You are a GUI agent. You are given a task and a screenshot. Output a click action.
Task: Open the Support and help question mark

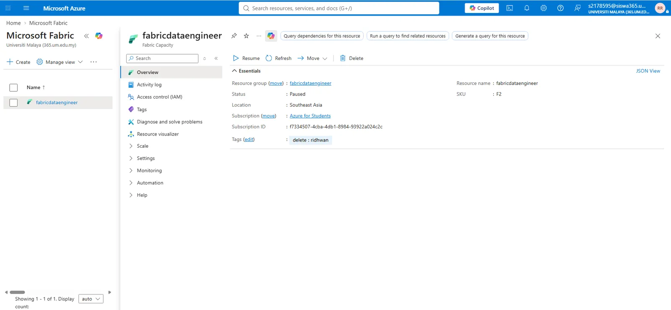pyautogui.click(x=560, y=8)
